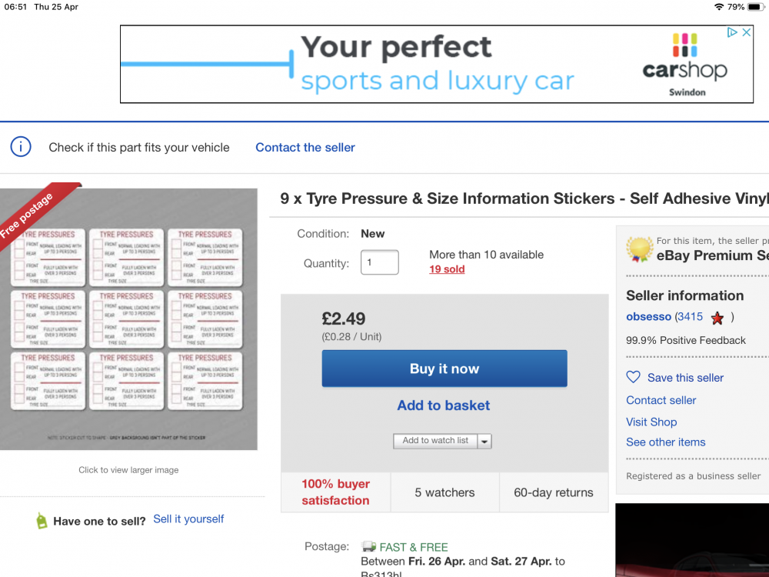Tap the green price tag sell icon
Viewport: 769px width, 577px height.
pos(42,521)
